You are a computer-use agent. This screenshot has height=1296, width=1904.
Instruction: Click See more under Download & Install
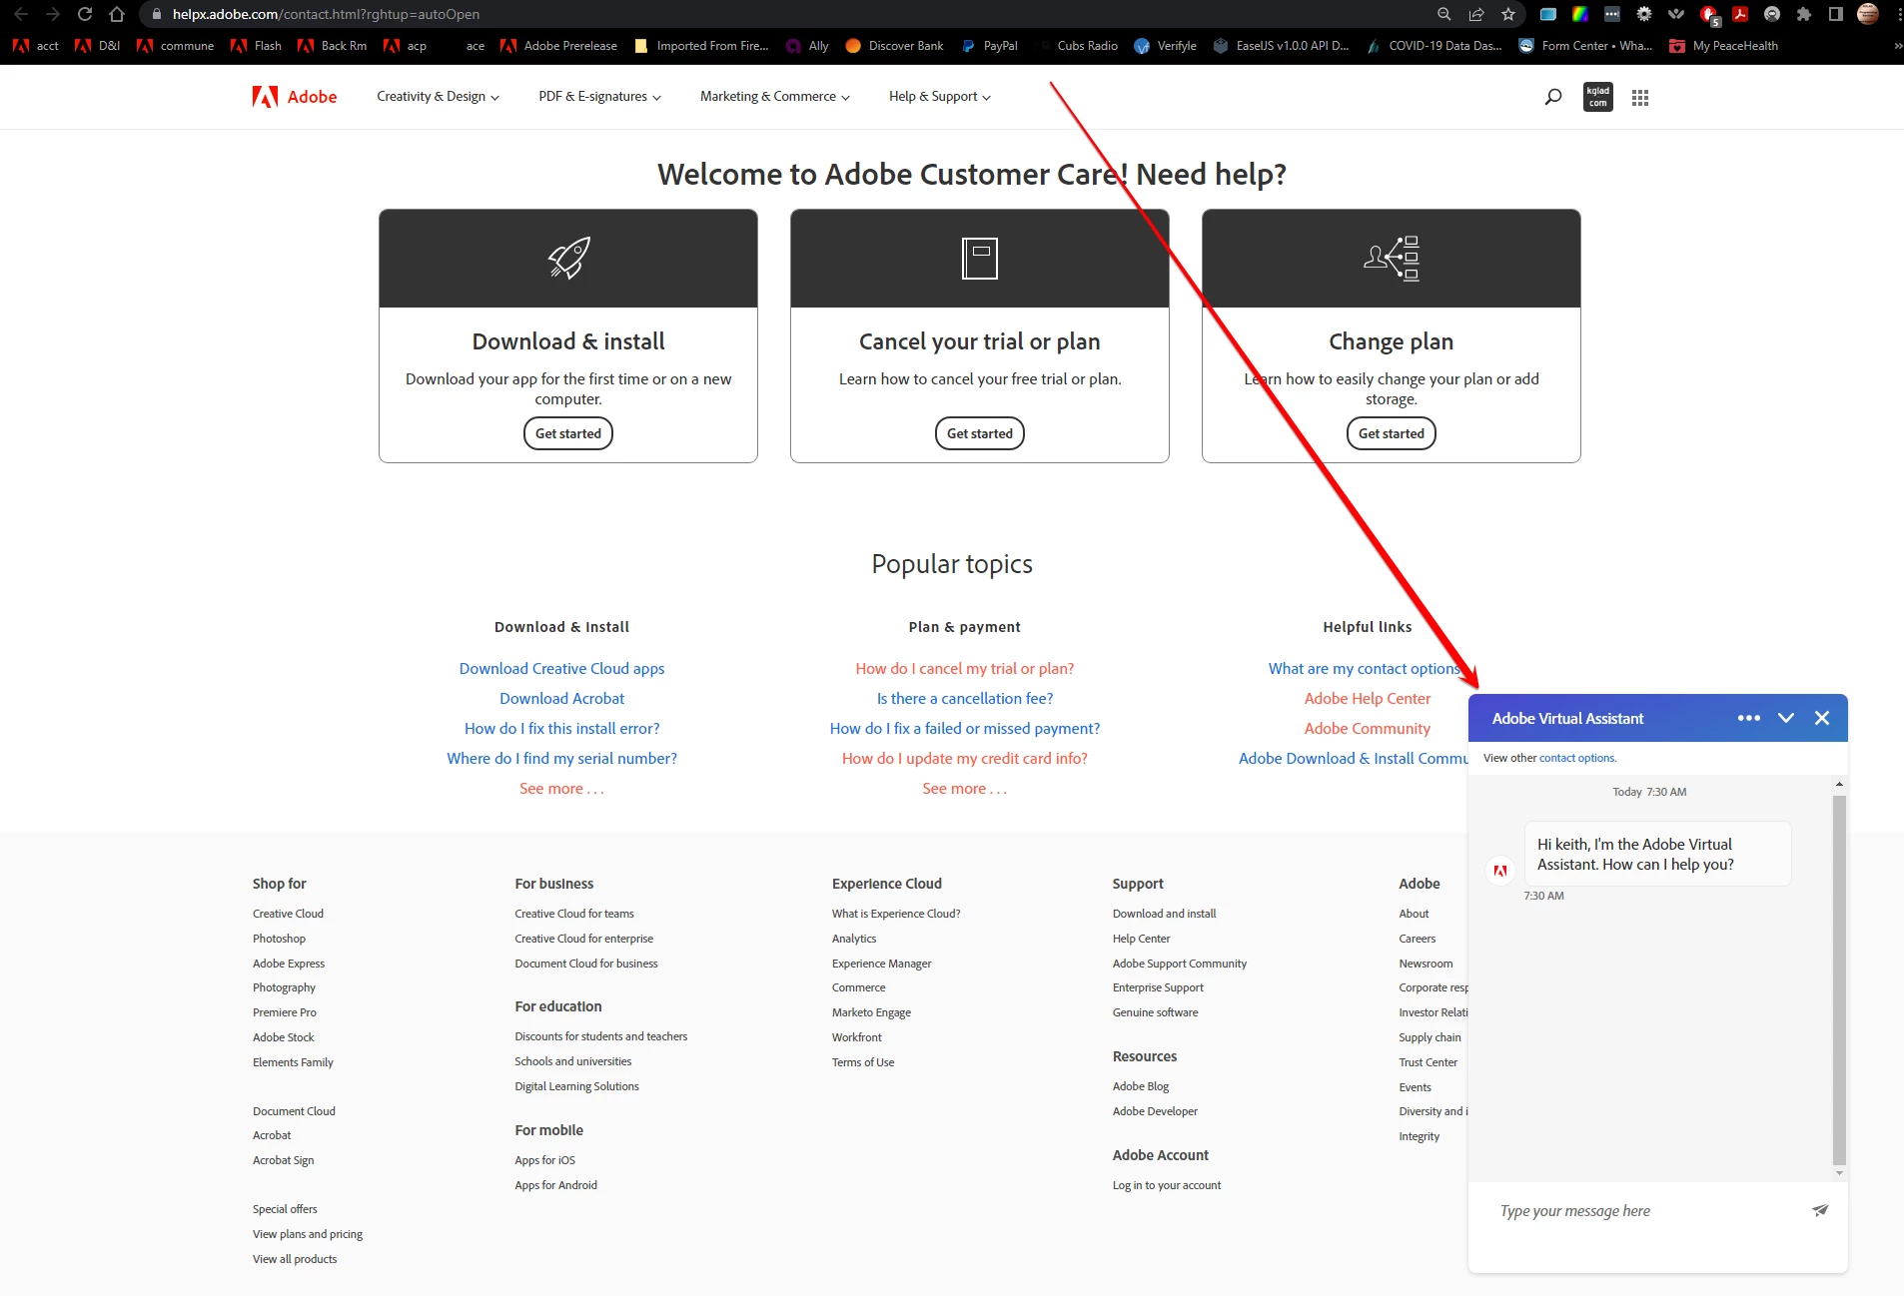tap(561, 789)
